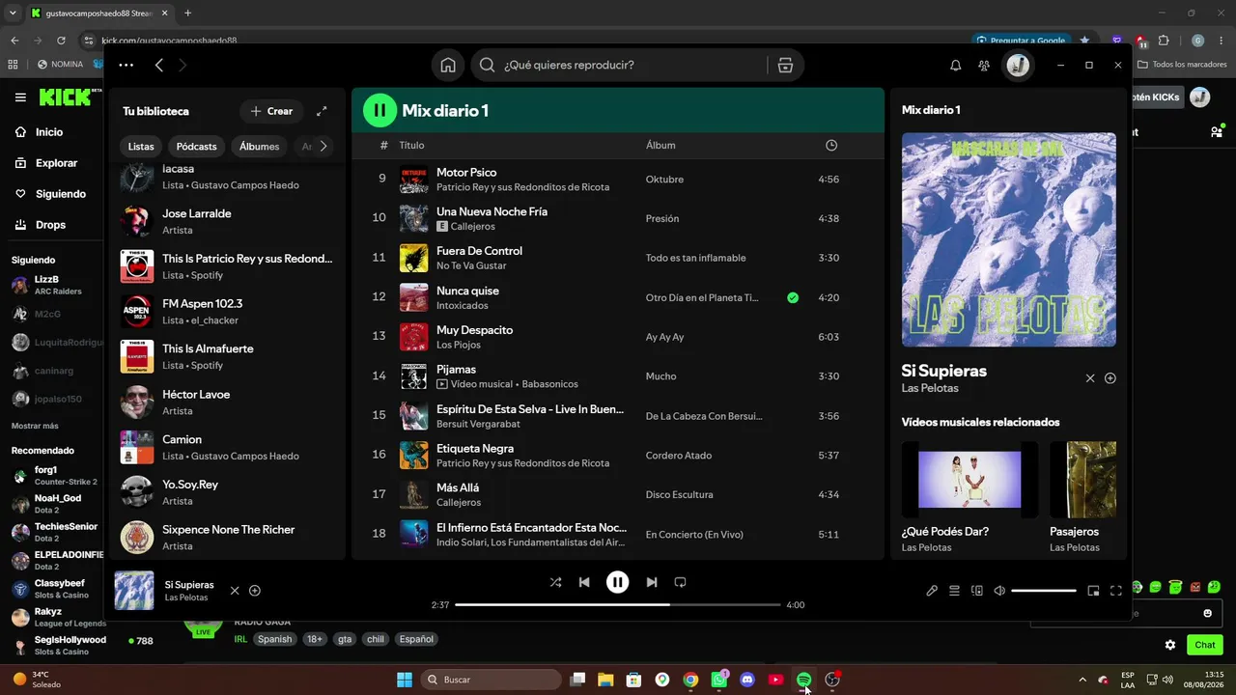
Task: Open the Crear button in Tu biblioteca
Action: point(271,111)
